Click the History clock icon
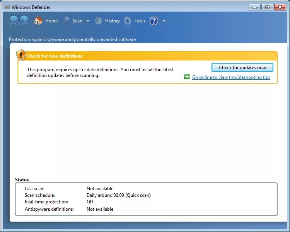The width and height of the screenshot is (290, 232). click(x=98, y=21)
